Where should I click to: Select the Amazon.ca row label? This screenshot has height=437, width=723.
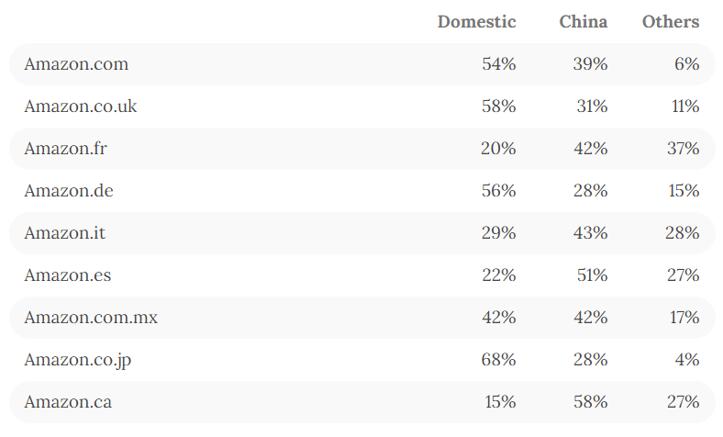click(68, 402)
